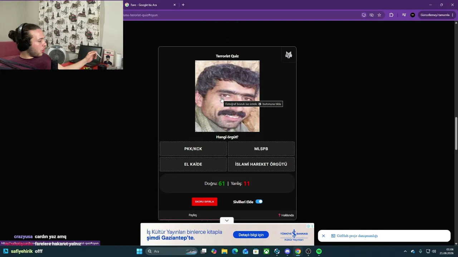Click Detaylı bilgi için ad button
Screen dimensions: 458x257
coord(251,235)
